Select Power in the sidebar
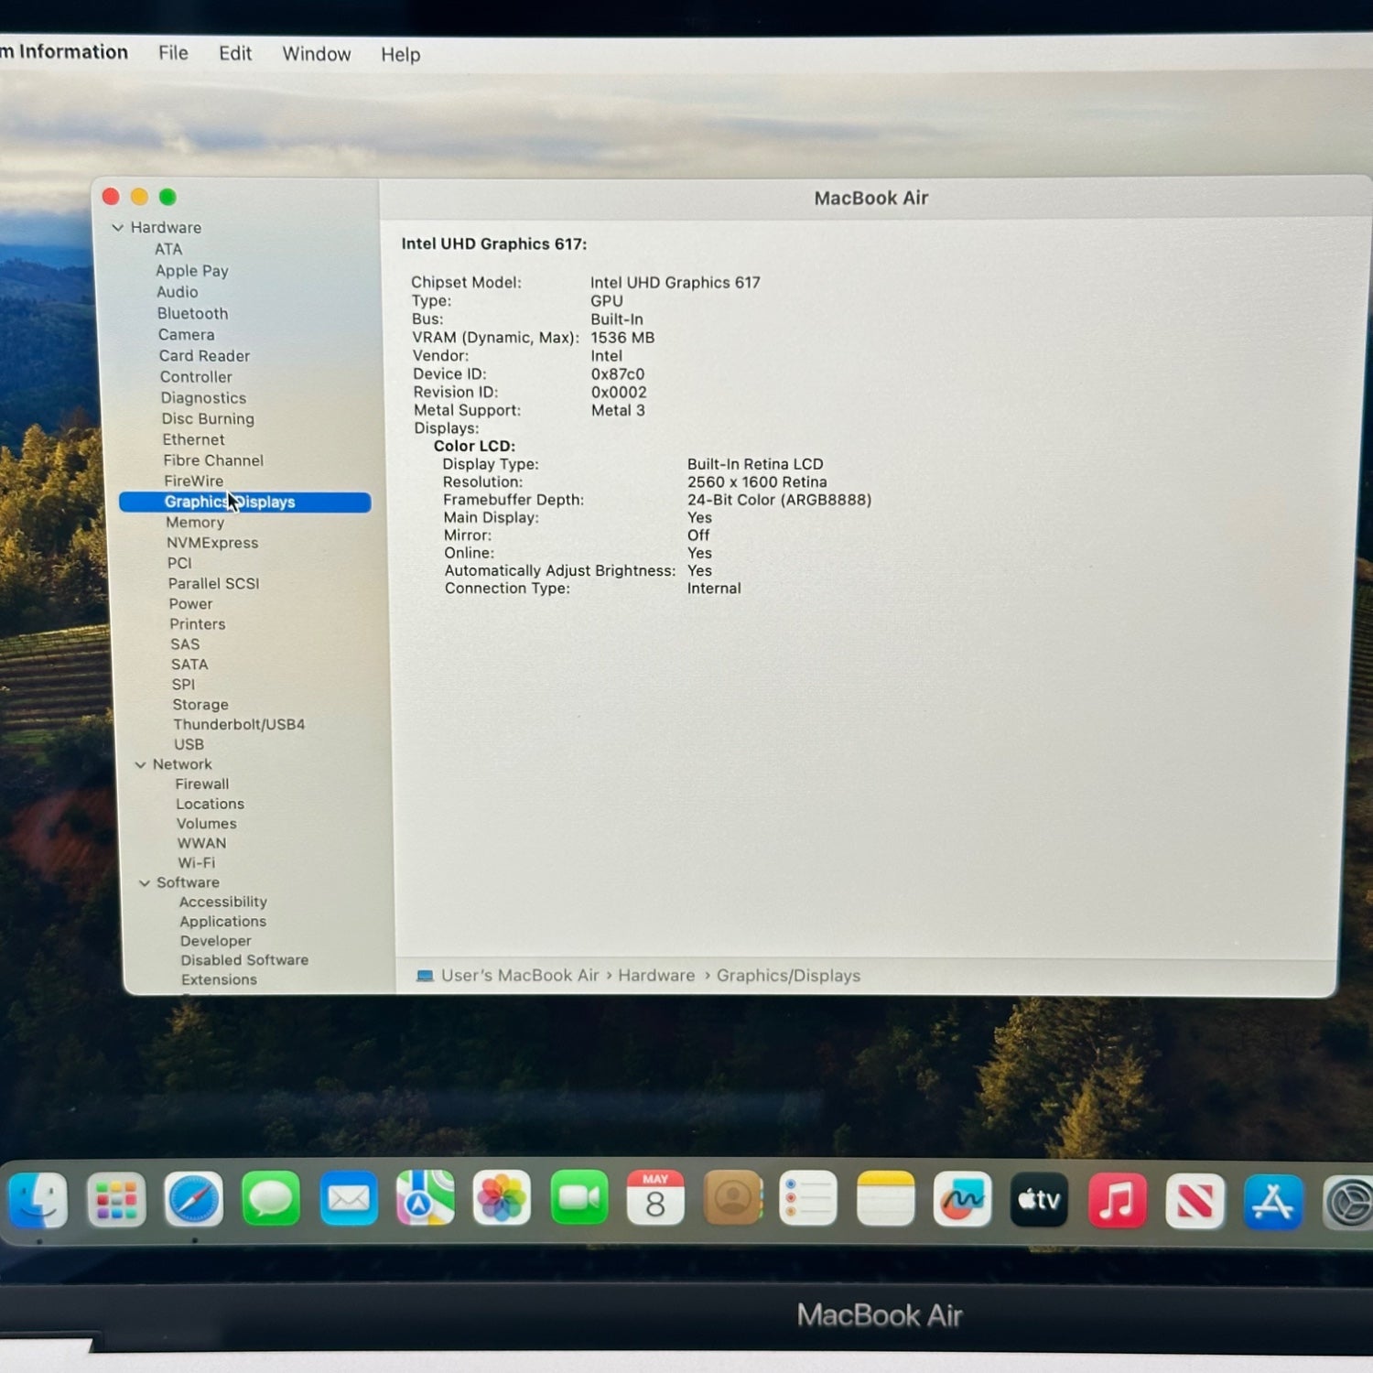The height and width of the screenshot is (1373, 1373). (190, 604)
